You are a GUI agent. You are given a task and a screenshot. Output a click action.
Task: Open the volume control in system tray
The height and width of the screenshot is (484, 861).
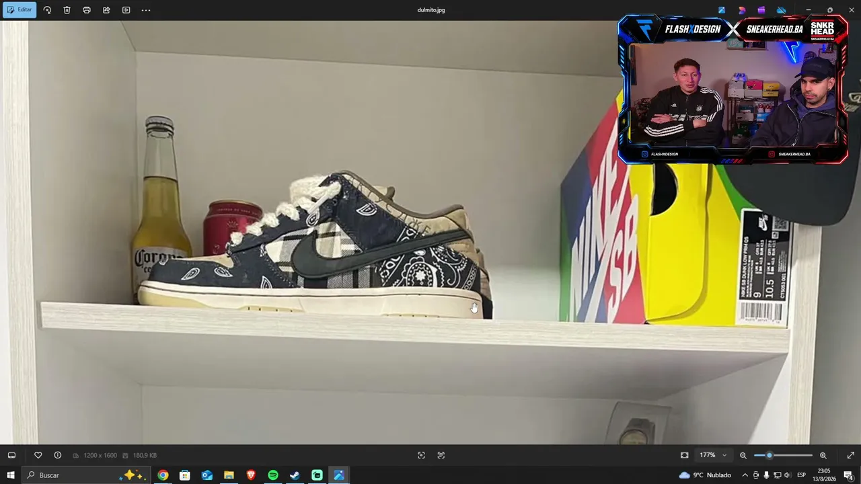click(x=788, y=475)
